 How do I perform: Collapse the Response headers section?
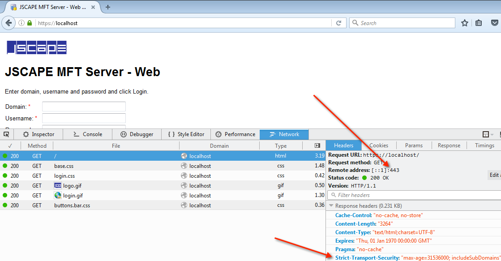pos(332,206)
